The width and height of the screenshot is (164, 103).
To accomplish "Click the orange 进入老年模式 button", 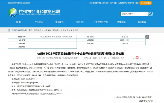I will coord(146,3).
